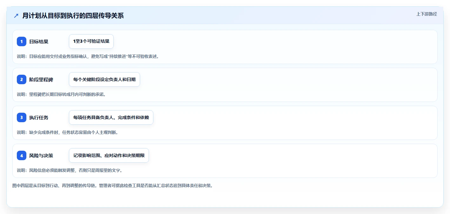Click the 目标结果 layer label
The width and height of the screenshot is (450, 214).
pos(39,41)
